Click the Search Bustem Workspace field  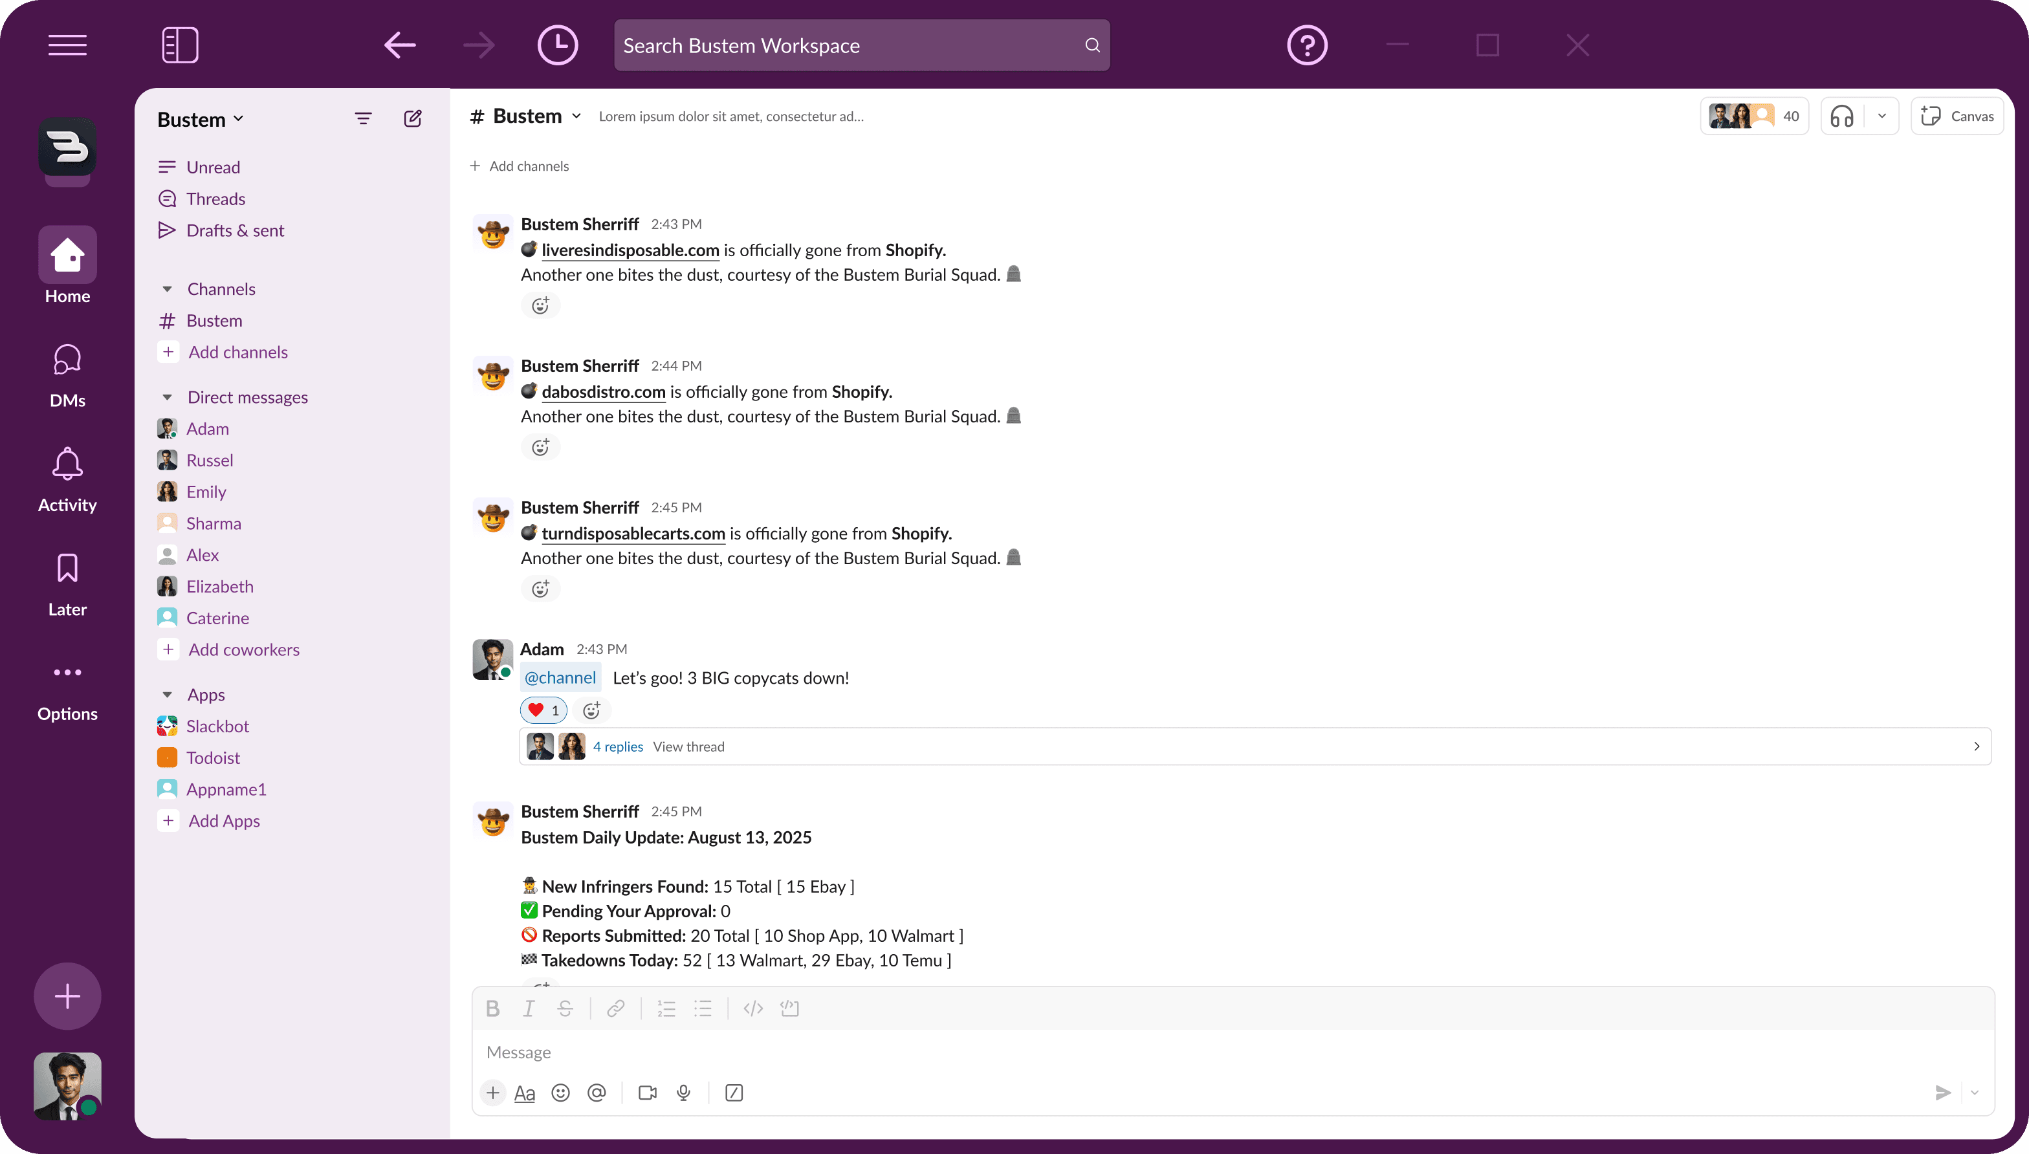click(x=848, y=46)
